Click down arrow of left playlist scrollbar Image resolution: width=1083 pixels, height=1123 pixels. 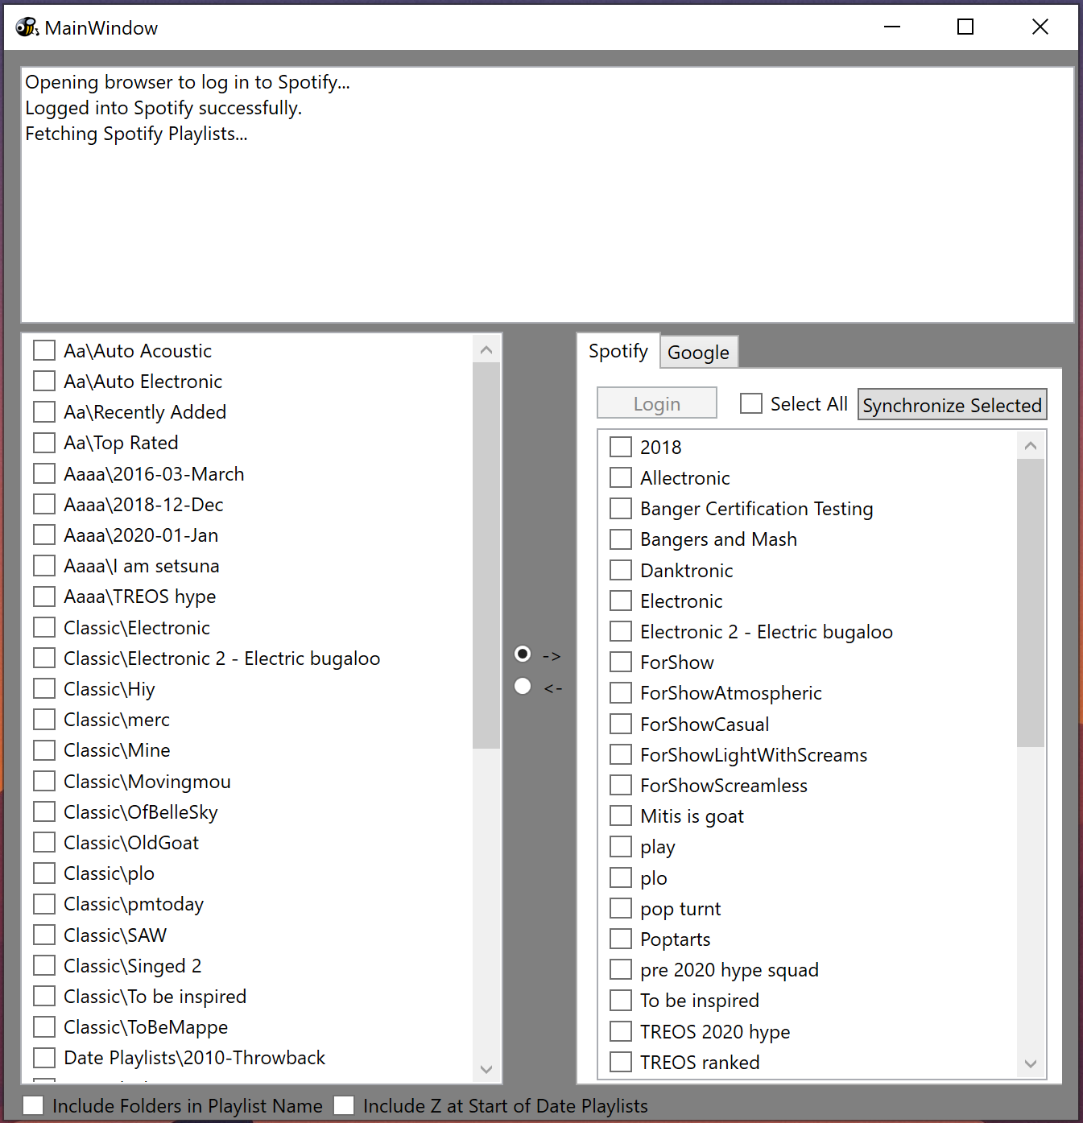coord(486,1069)
